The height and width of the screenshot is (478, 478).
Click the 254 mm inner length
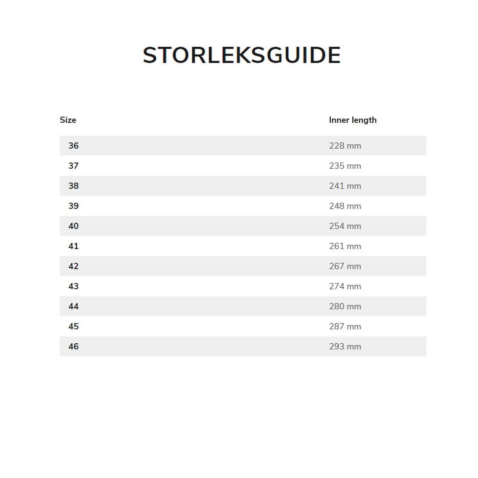[345, 226]
